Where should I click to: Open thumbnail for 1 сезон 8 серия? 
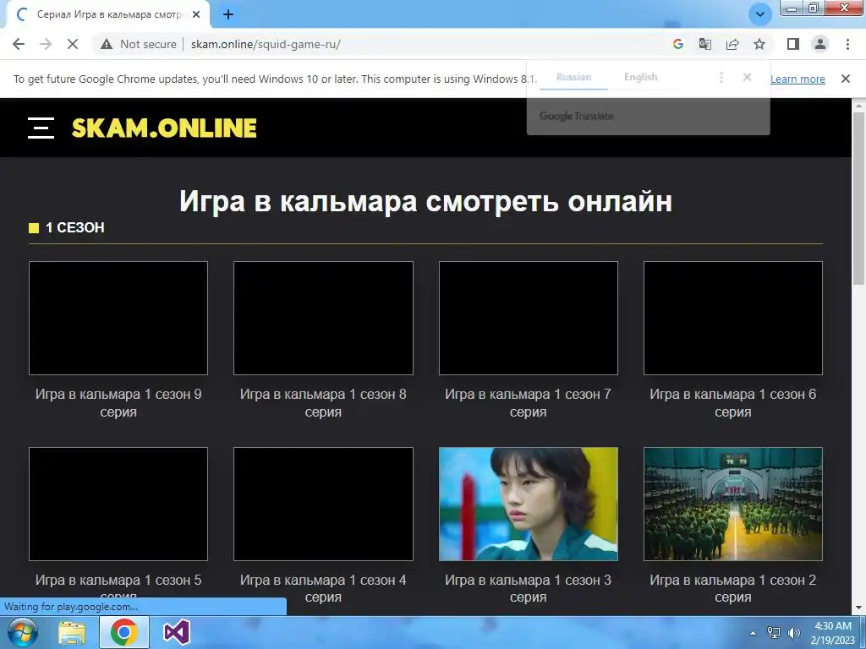click(x=323, y=318)
